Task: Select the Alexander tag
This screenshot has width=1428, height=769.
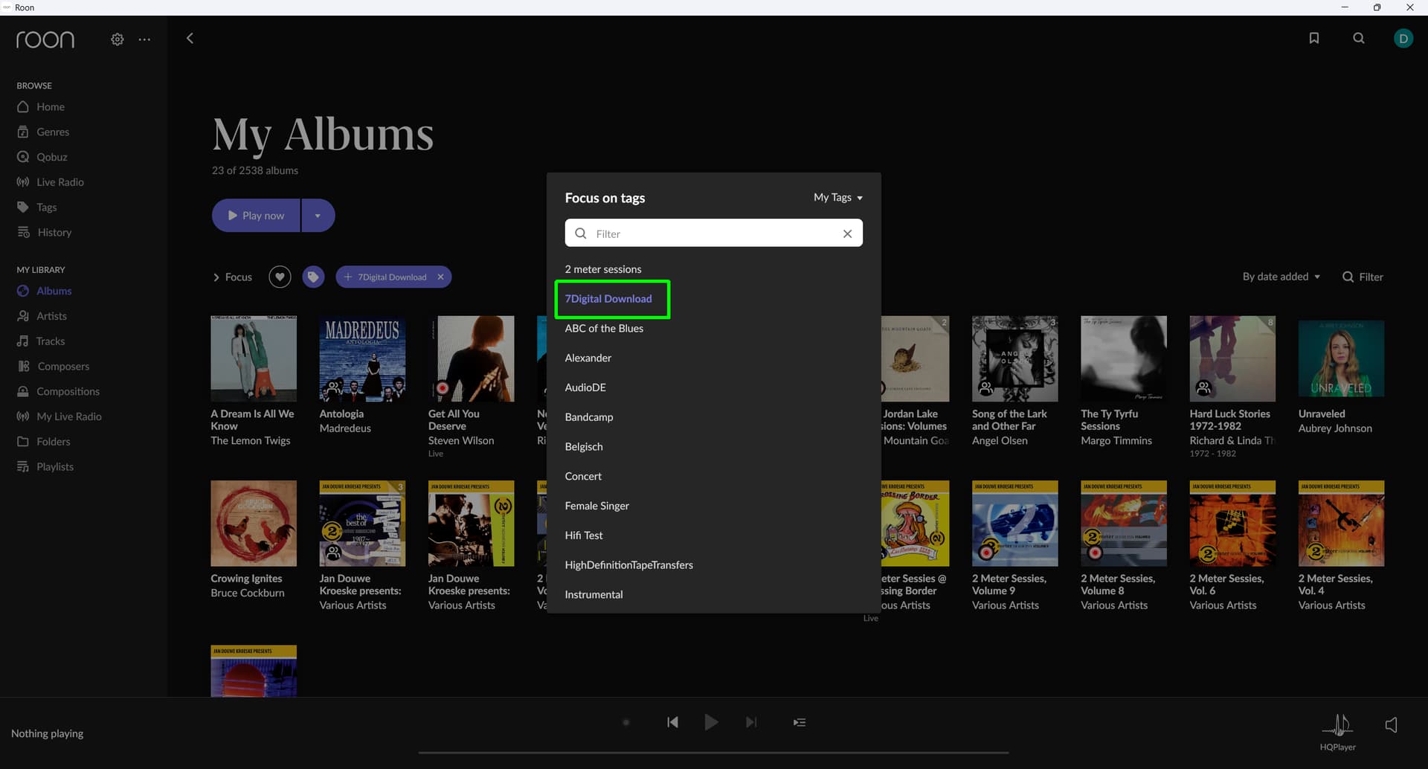Action: point(588,358)
